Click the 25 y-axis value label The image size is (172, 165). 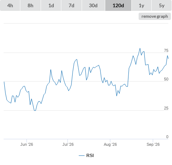tap(166, 108)
